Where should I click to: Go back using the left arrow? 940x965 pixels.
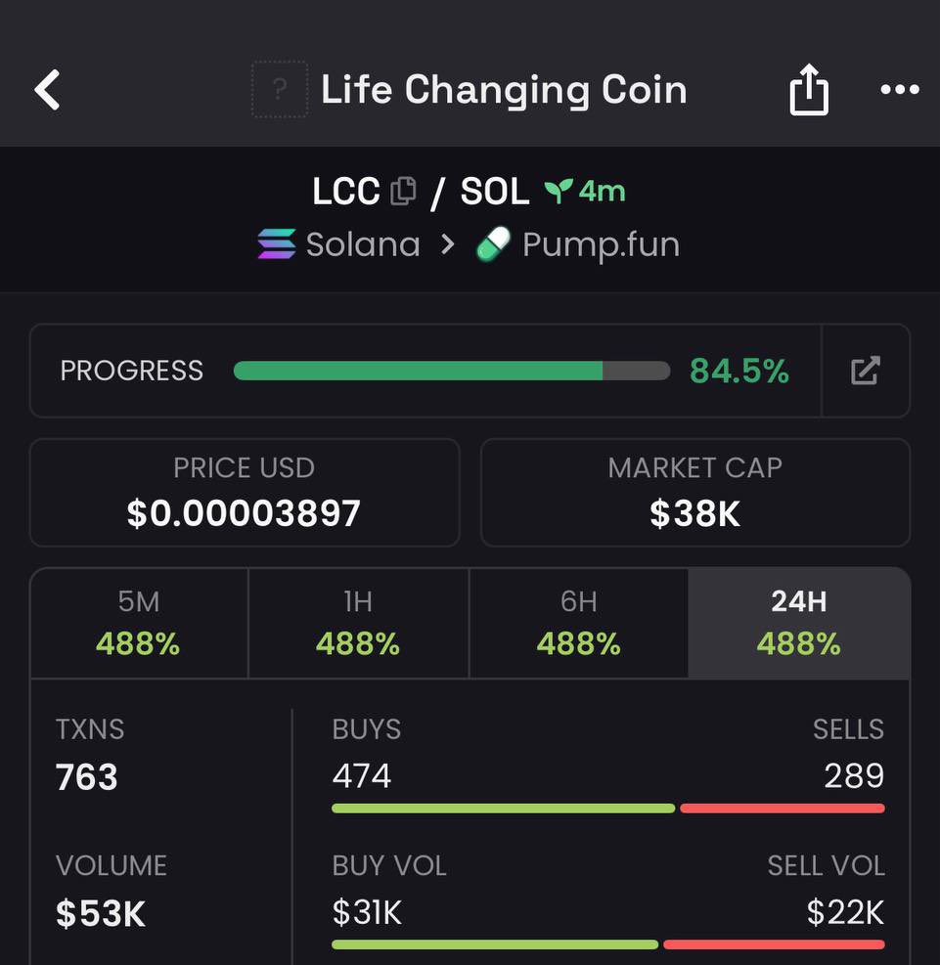[x=47, y=90]
